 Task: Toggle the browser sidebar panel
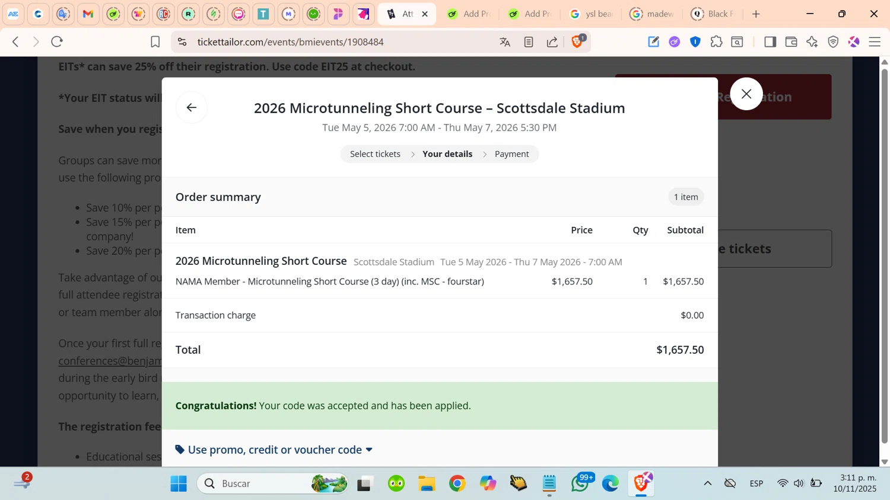click(770, 42)
